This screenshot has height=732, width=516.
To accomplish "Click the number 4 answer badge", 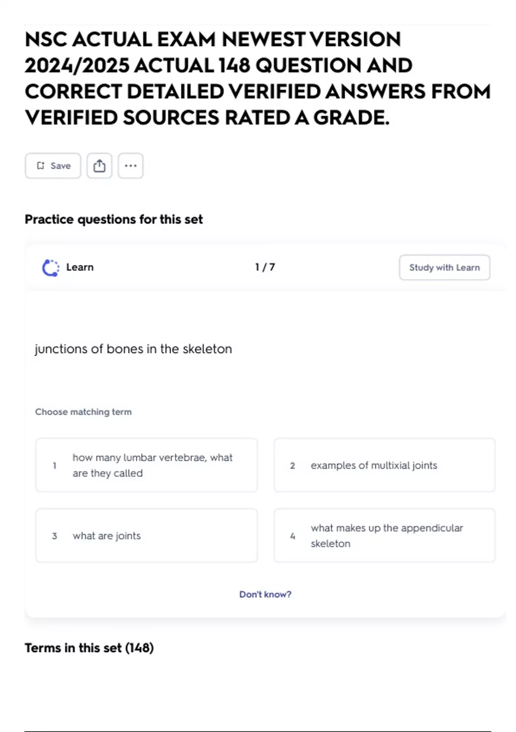I will (x=292, y=536).
